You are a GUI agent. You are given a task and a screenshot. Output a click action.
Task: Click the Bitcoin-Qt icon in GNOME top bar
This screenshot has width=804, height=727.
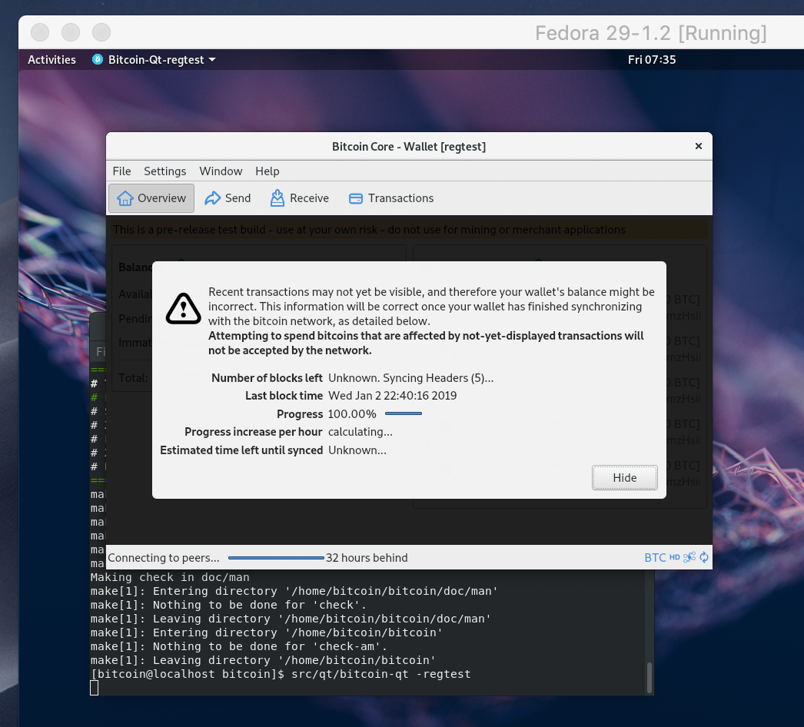point(98,59)
